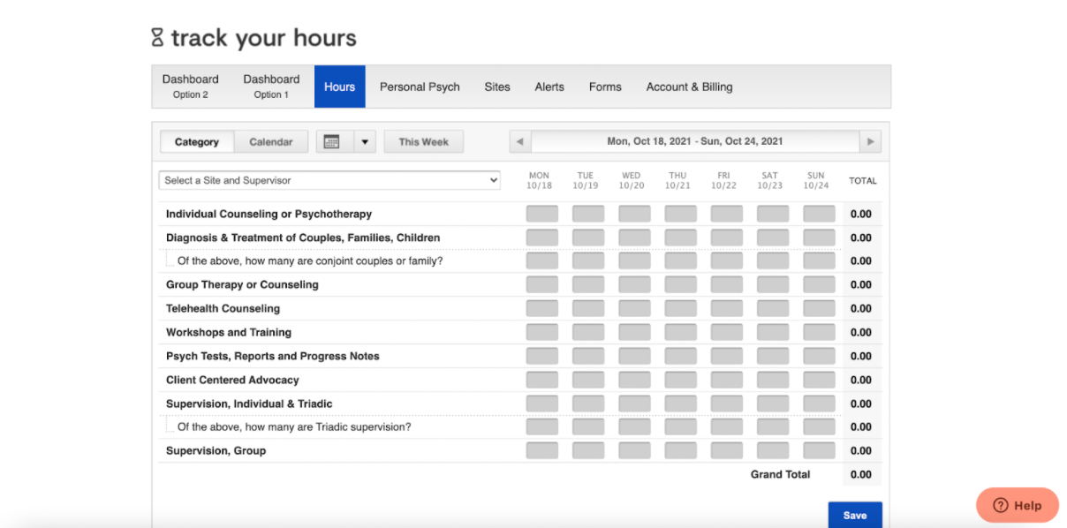Viewport: 1067px width, 528px height.
Task: Click Workshops and Training Wednesday field
Action: pos(634,332)
